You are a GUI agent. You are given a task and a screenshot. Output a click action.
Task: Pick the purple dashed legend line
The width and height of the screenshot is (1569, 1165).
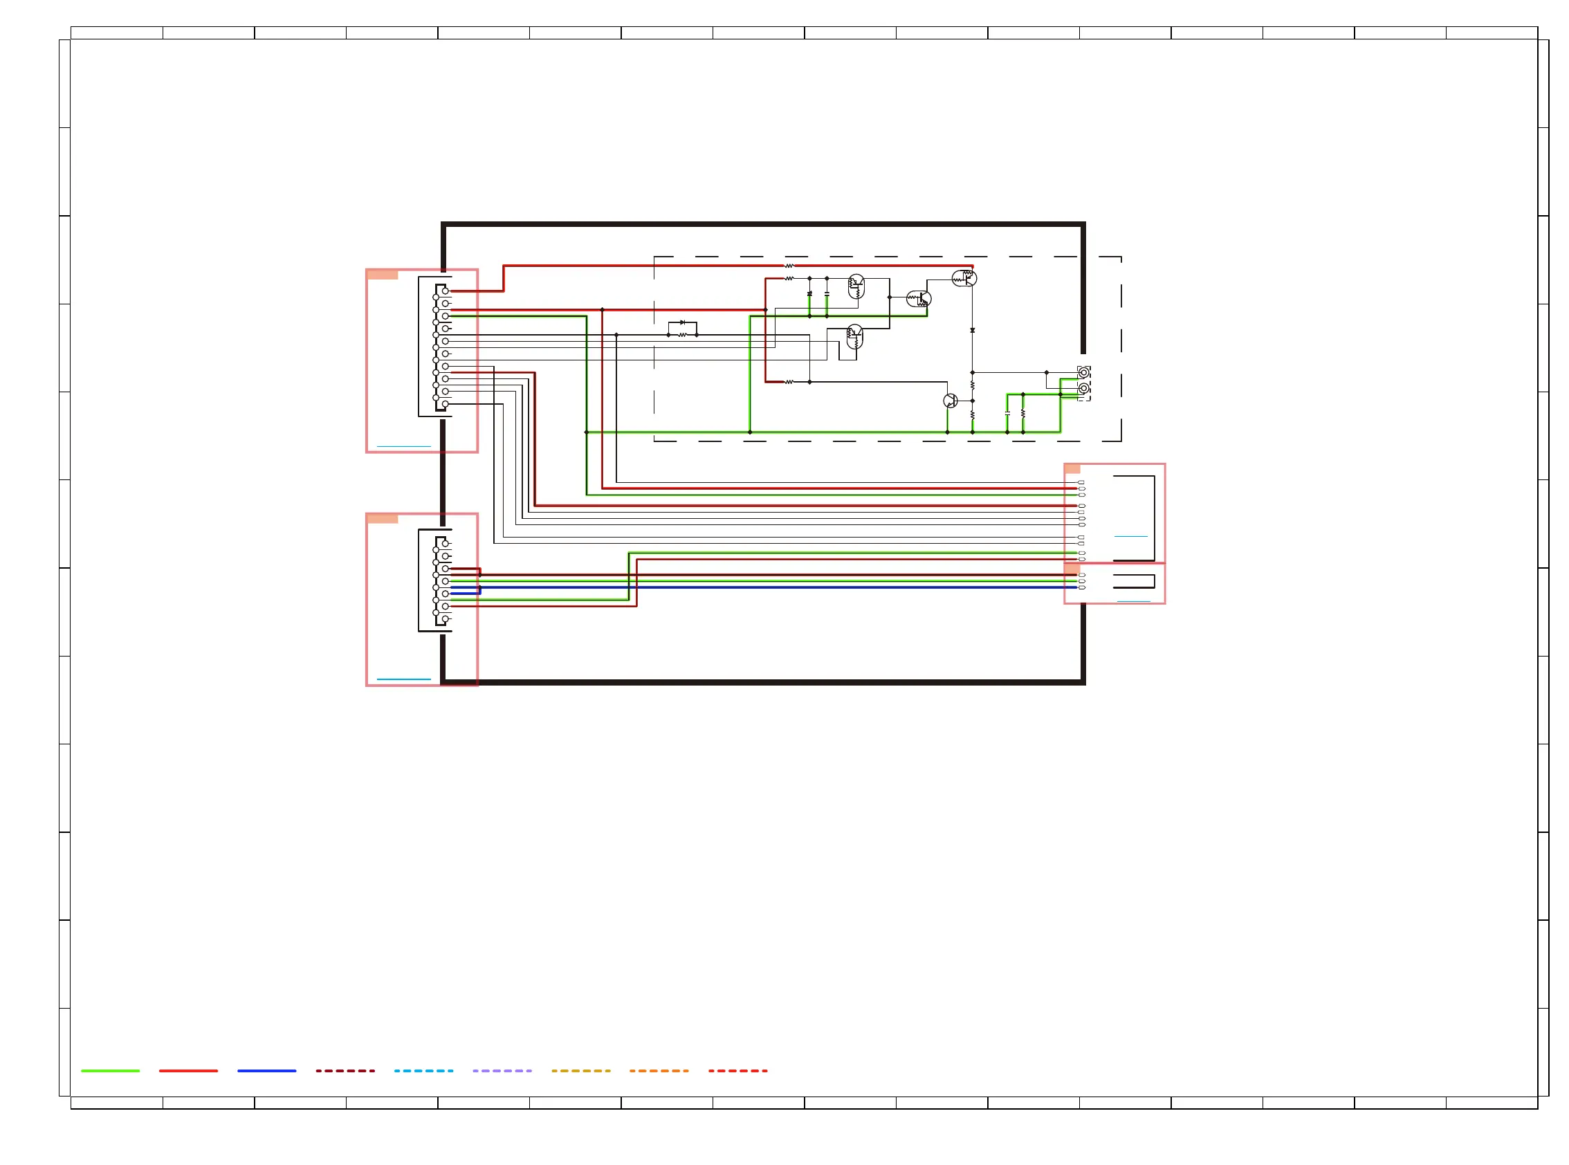click(502, 1070)
